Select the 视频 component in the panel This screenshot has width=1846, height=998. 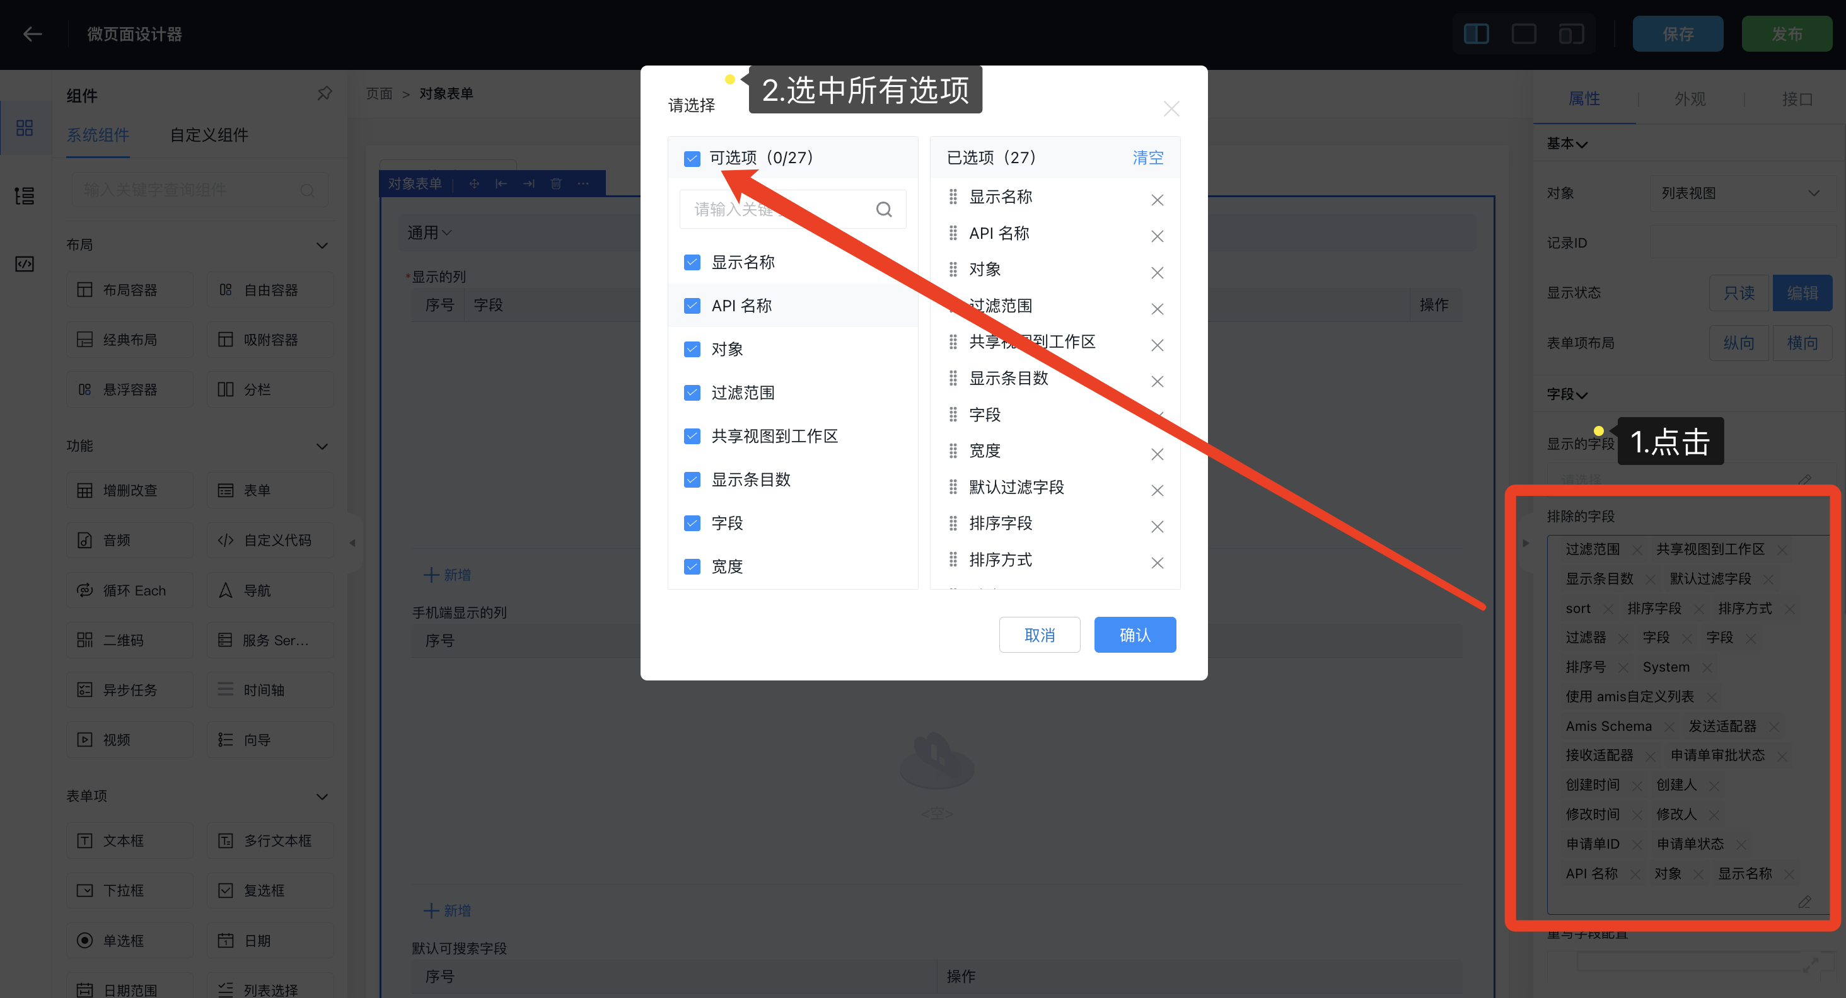[x=129, y=739]
